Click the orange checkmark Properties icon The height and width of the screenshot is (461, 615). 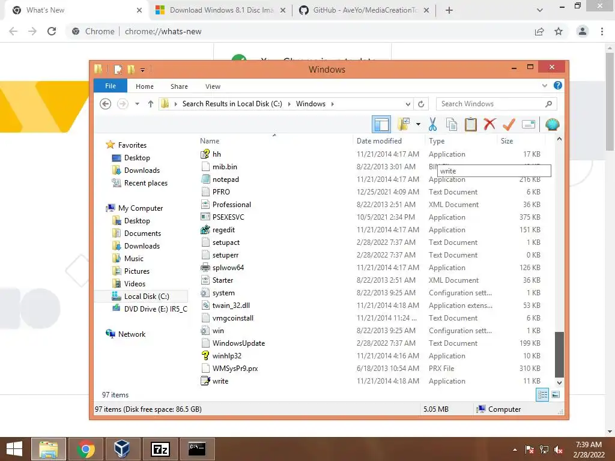[509, 125]
